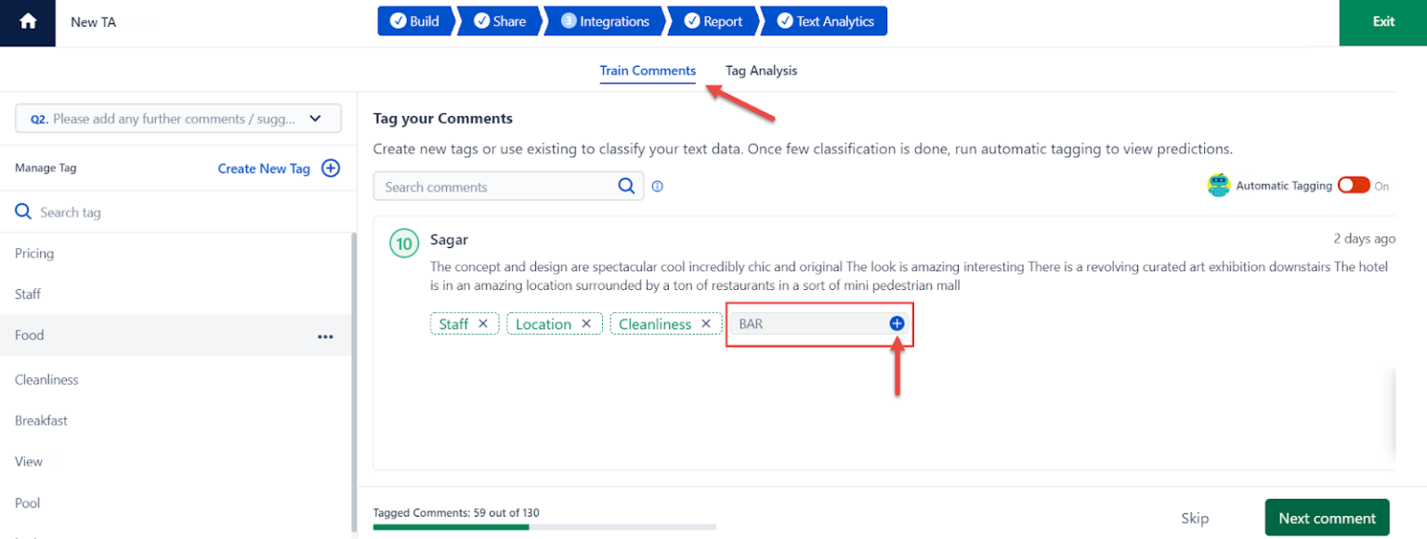Click the green Exit button

1382,22
